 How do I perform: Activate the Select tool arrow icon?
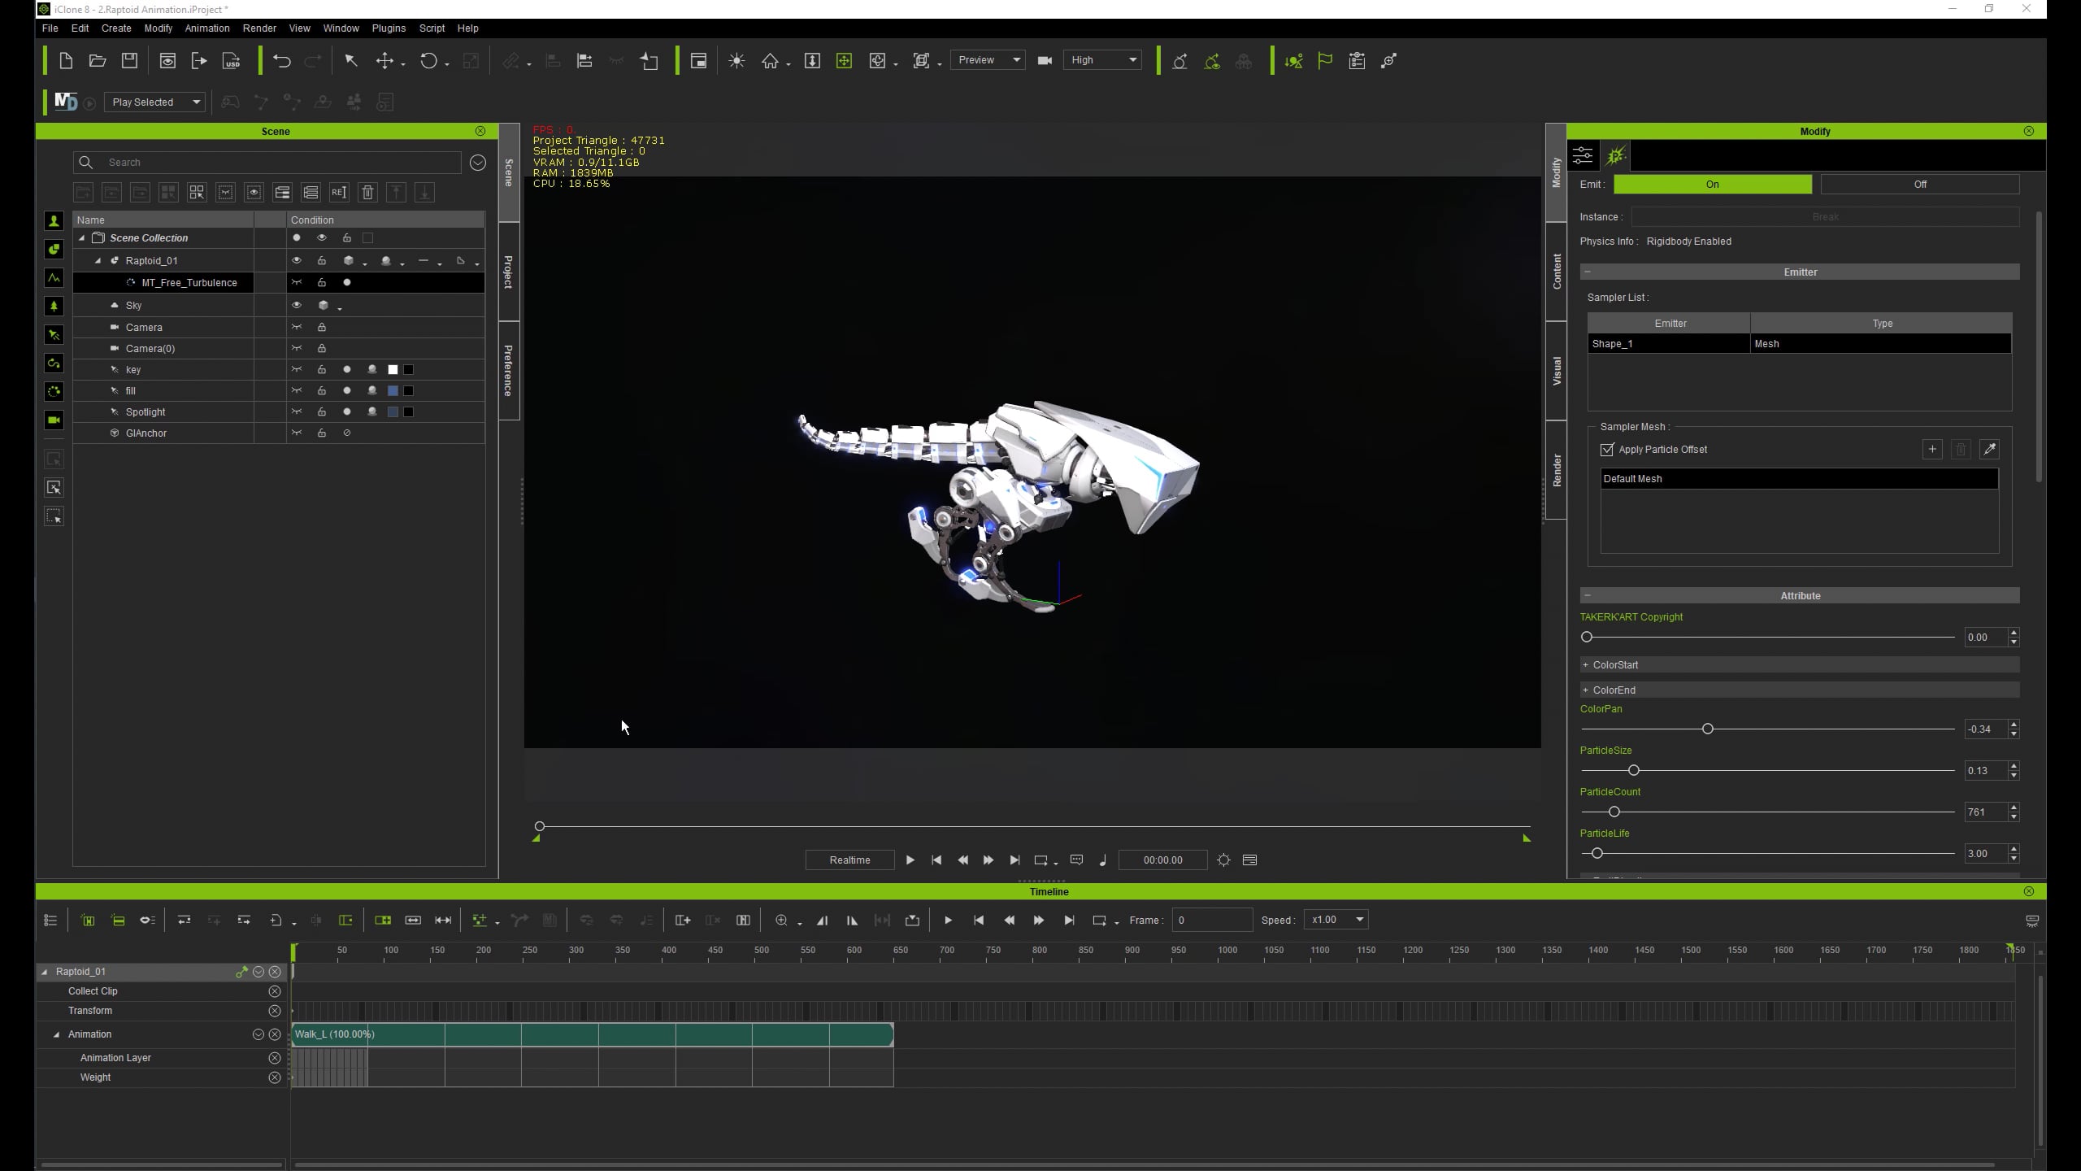pos(351,60)
